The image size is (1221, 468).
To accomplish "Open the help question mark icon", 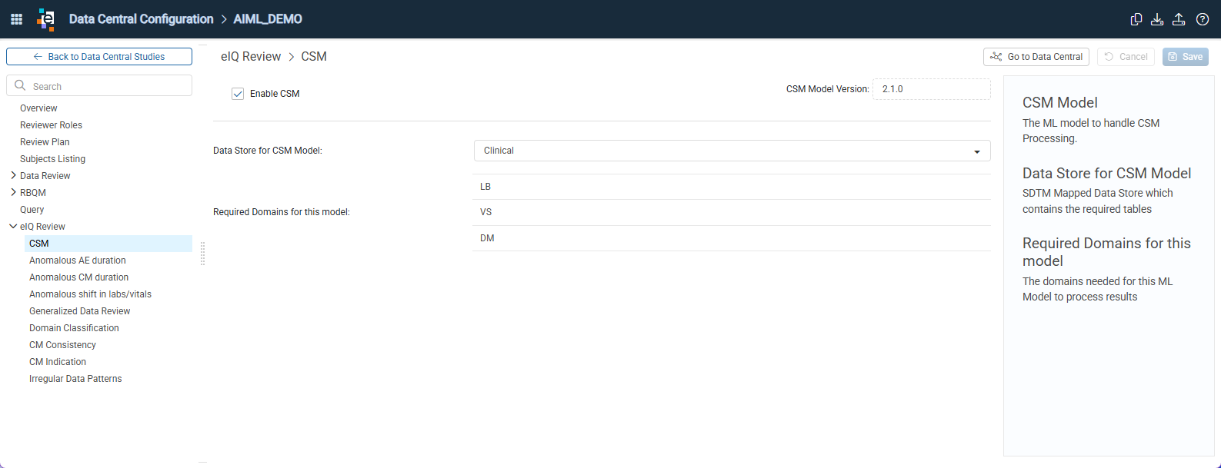I will coord(1203,19).
